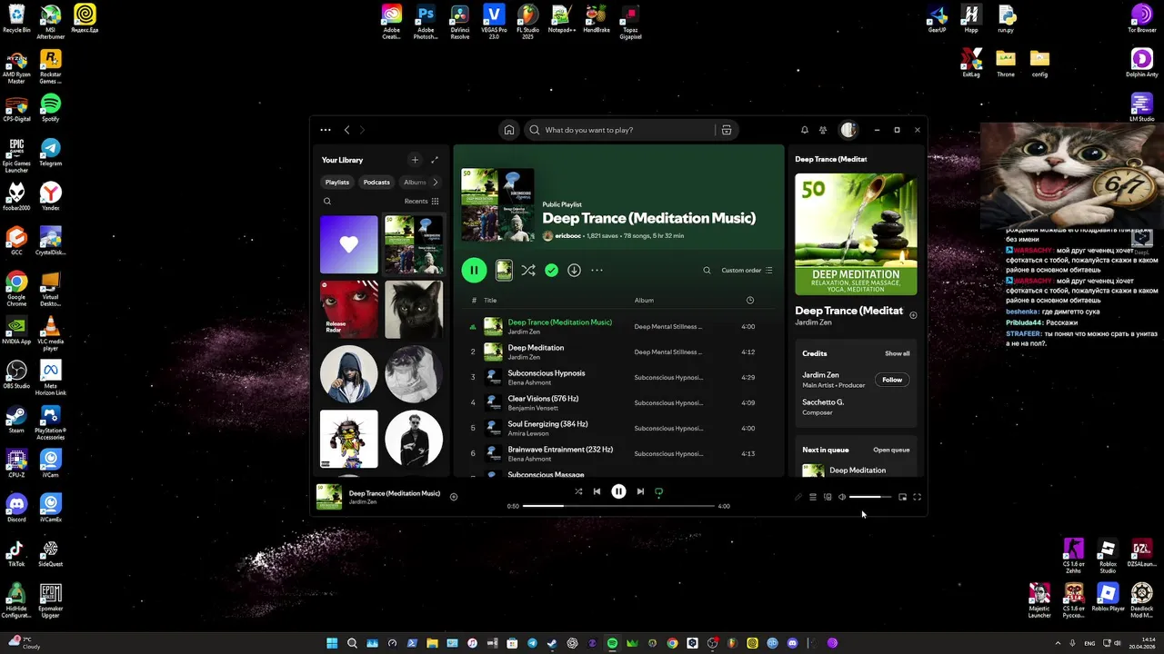Open Liked Songs heart tile
The width and height of the screenshot is (1164, 654).
[349, 244]
